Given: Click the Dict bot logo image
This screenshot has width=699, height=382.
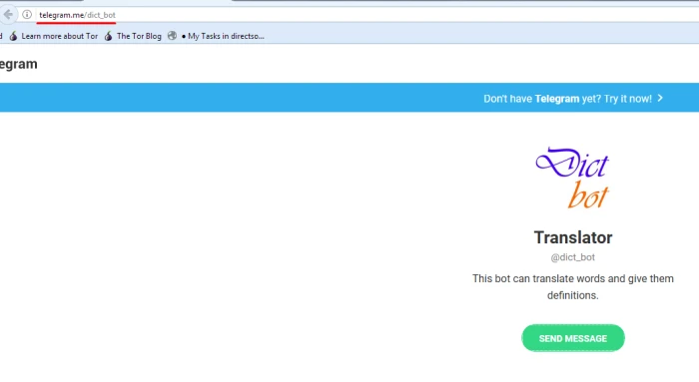Looking at the screenshot, I should (573, 178).
